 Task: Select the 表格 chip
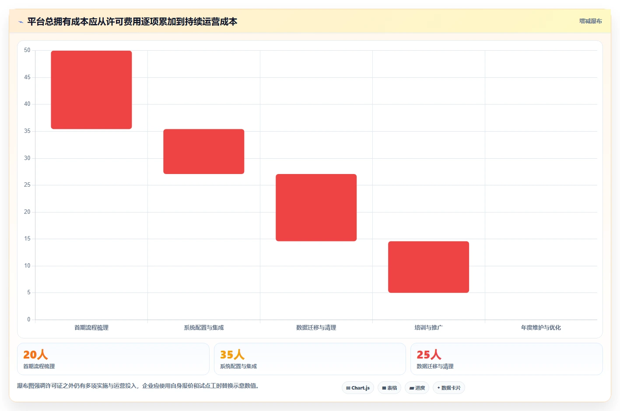click(x=389, y=388)
